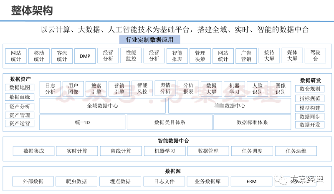Viewport: 334px width, 194px height.
Task: Click the 图像识别 box
Action: point(281,89)
